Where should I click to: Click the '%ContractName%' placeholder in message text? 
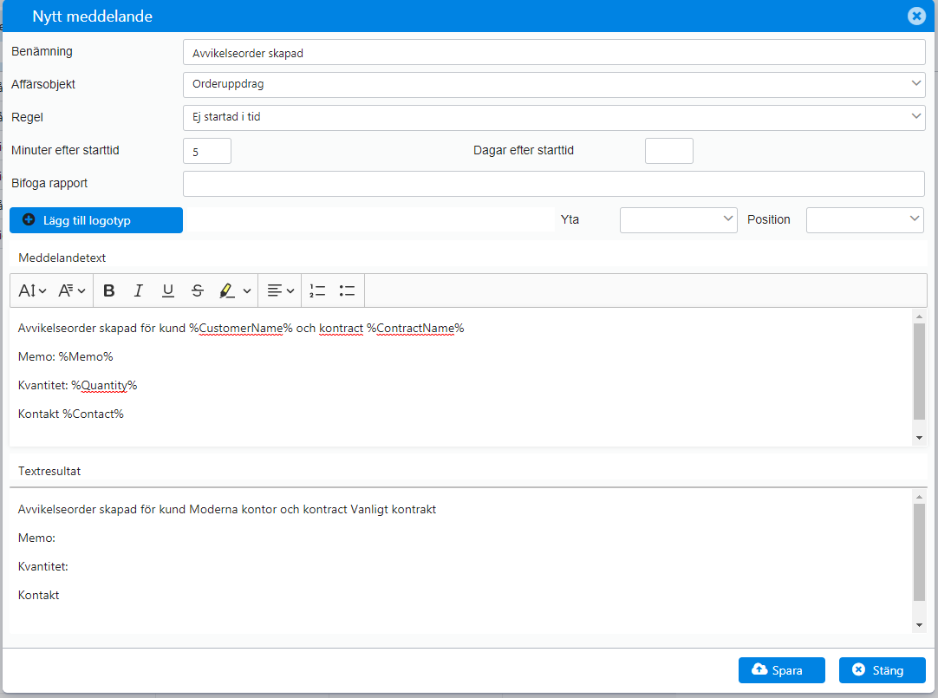pos(415,328)
